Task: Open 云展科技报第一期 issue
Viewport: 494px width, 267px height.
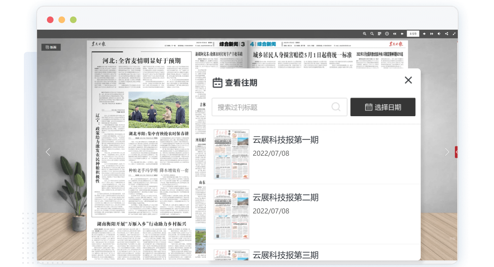Action: [286, 140]
